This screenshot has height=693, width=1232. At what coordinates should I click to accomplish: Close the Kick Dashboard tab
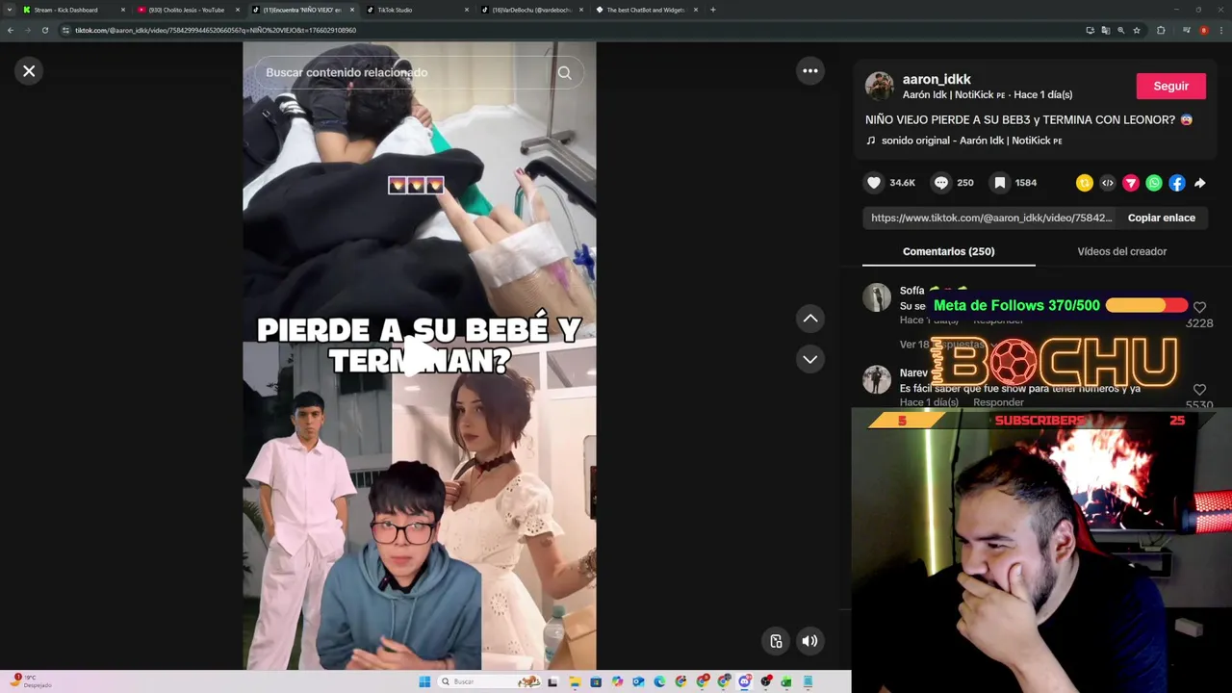pyautogui.click(x=123, y=10)
